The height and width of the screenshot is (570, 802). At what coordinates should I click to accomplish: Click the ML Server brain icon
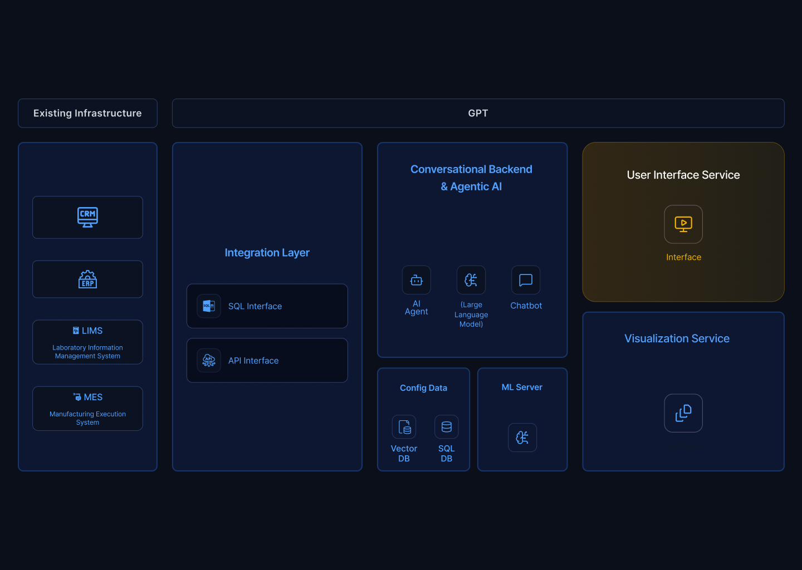pos(522,438)
